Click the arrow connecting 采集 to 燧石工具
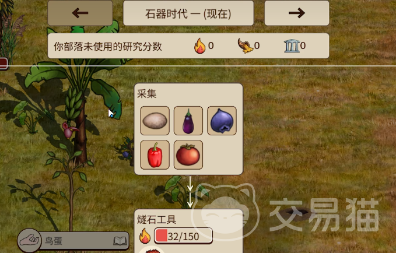 pyautogui.click(x=190, y=192)
